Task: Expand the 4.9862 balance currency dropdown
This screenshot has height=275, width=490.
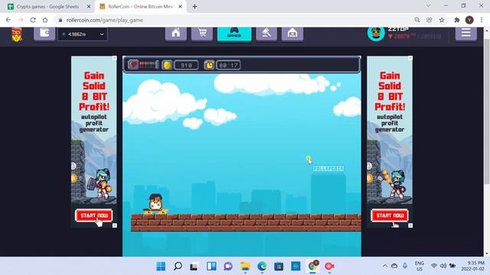Action: click(x=83, y=34)
